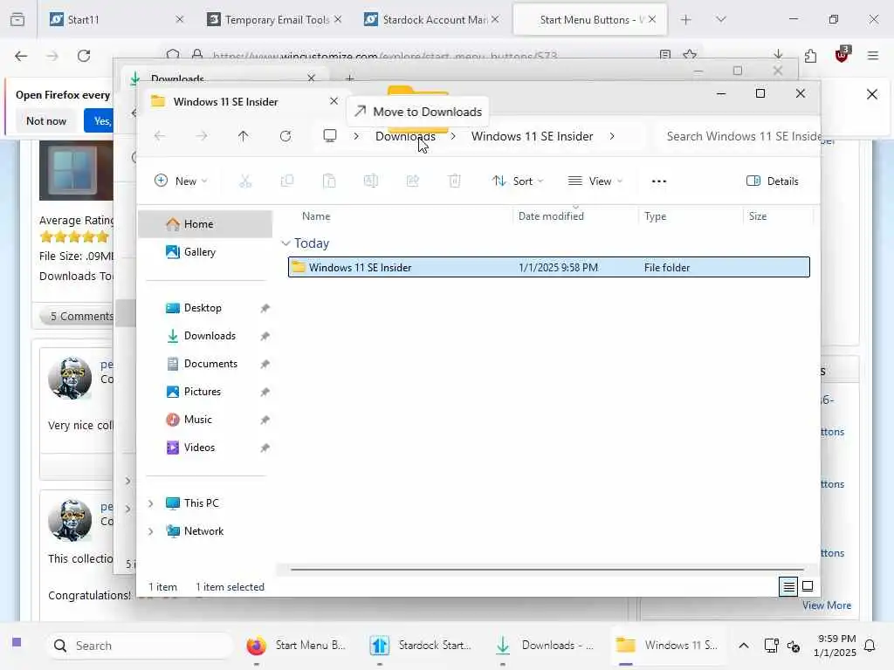
Task: Open Firefox extensions puzzle icon
Action: 810,56
